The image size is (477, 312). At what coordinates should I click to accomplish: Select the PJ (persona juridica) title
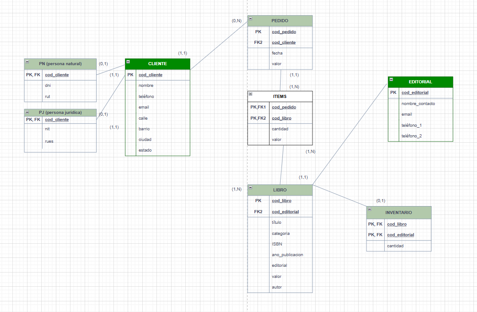click(x=60, y=113)
